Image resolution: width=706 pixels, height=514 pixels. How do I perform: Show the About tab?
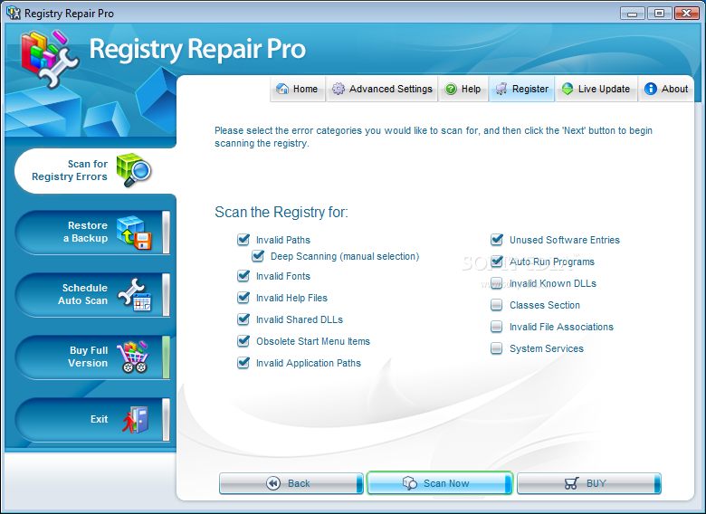coord(666,89)
